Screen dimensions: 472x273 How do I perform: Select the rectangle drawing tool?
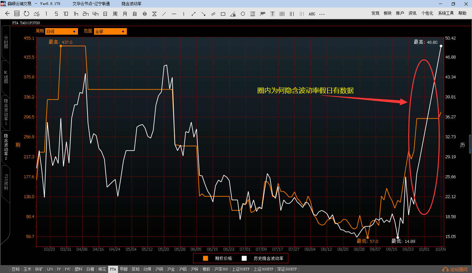pyautogui.click(x=223, y=14)
